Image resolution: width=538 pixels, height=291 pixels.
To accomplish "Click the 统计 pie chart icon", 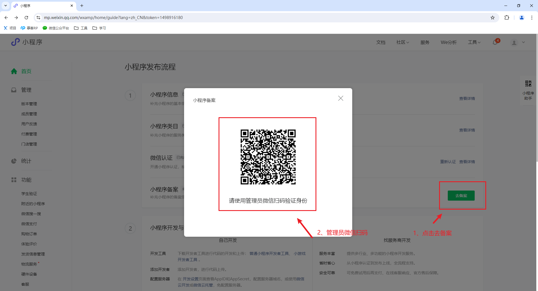I will point(14,161).
